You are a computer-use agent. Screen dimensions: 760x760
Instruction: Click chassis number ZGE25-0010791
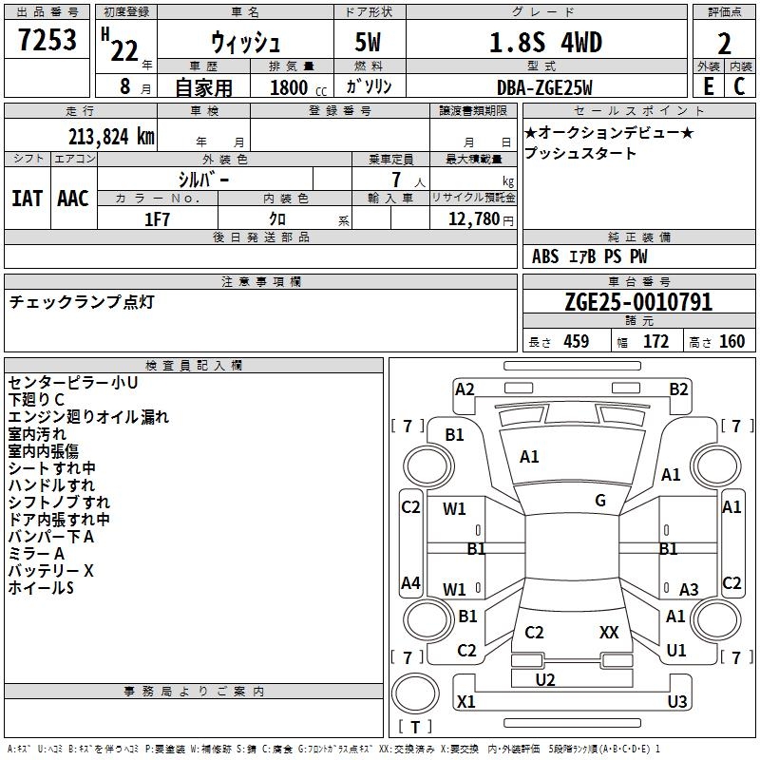tap(637, 303)
